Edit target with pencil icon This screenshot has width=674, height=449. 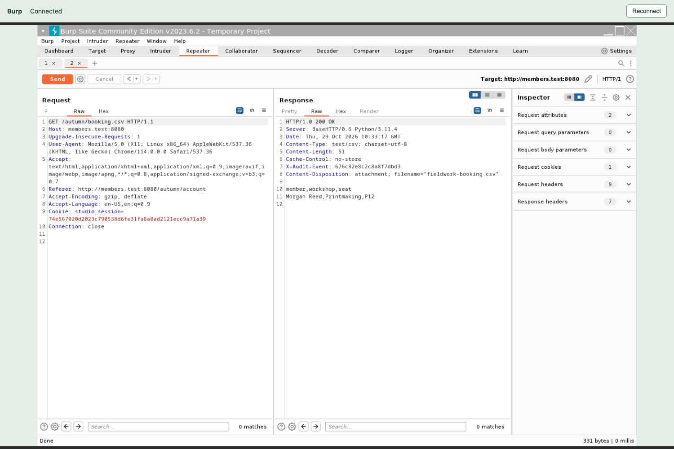click(x=588, y=79)
